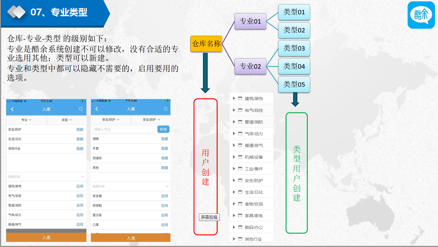Hide the 酒精 type entry
This screenshot has height=247, width=438.
pyautogui.click(x=165, y=139)
